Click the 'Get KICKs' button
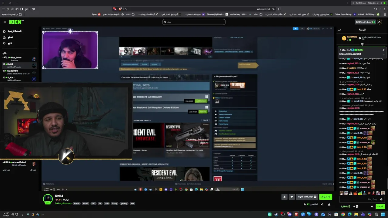Image resolution: width=388 pixels, height=218 pixels. (365, 22)
